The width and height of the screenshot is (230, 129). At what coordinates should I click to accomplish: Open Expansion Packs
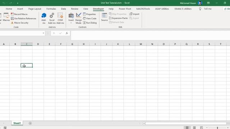pos(118,18)
